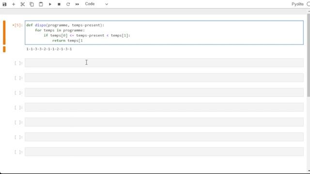The image size is (310, 174).
Task: Click the kernel status circle indicator
Action: (308, 4)
